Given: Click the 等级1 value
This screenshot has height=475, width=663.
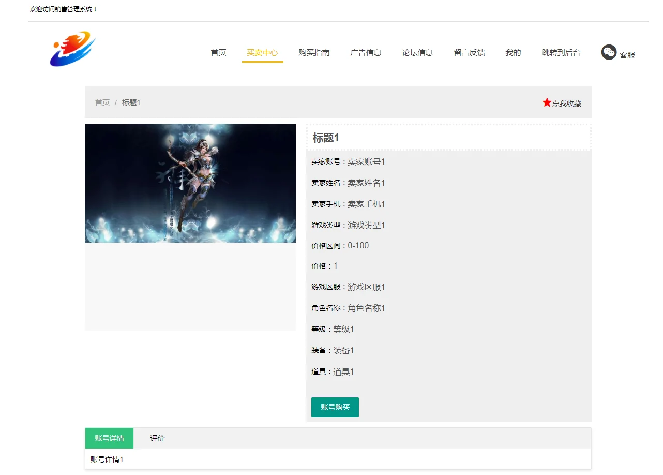Looking at the screenshot, I should [x=343, y=329].
